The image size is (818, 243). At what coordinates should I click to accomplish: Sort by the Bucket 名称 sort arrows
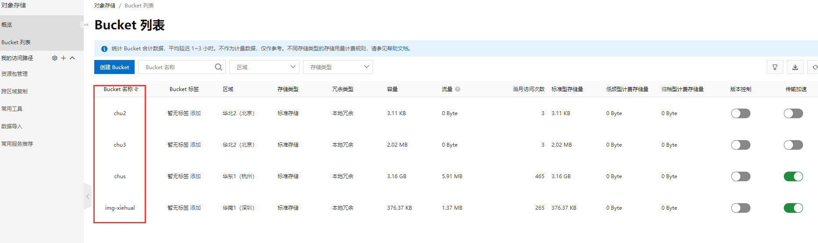(x=137, y=89)
